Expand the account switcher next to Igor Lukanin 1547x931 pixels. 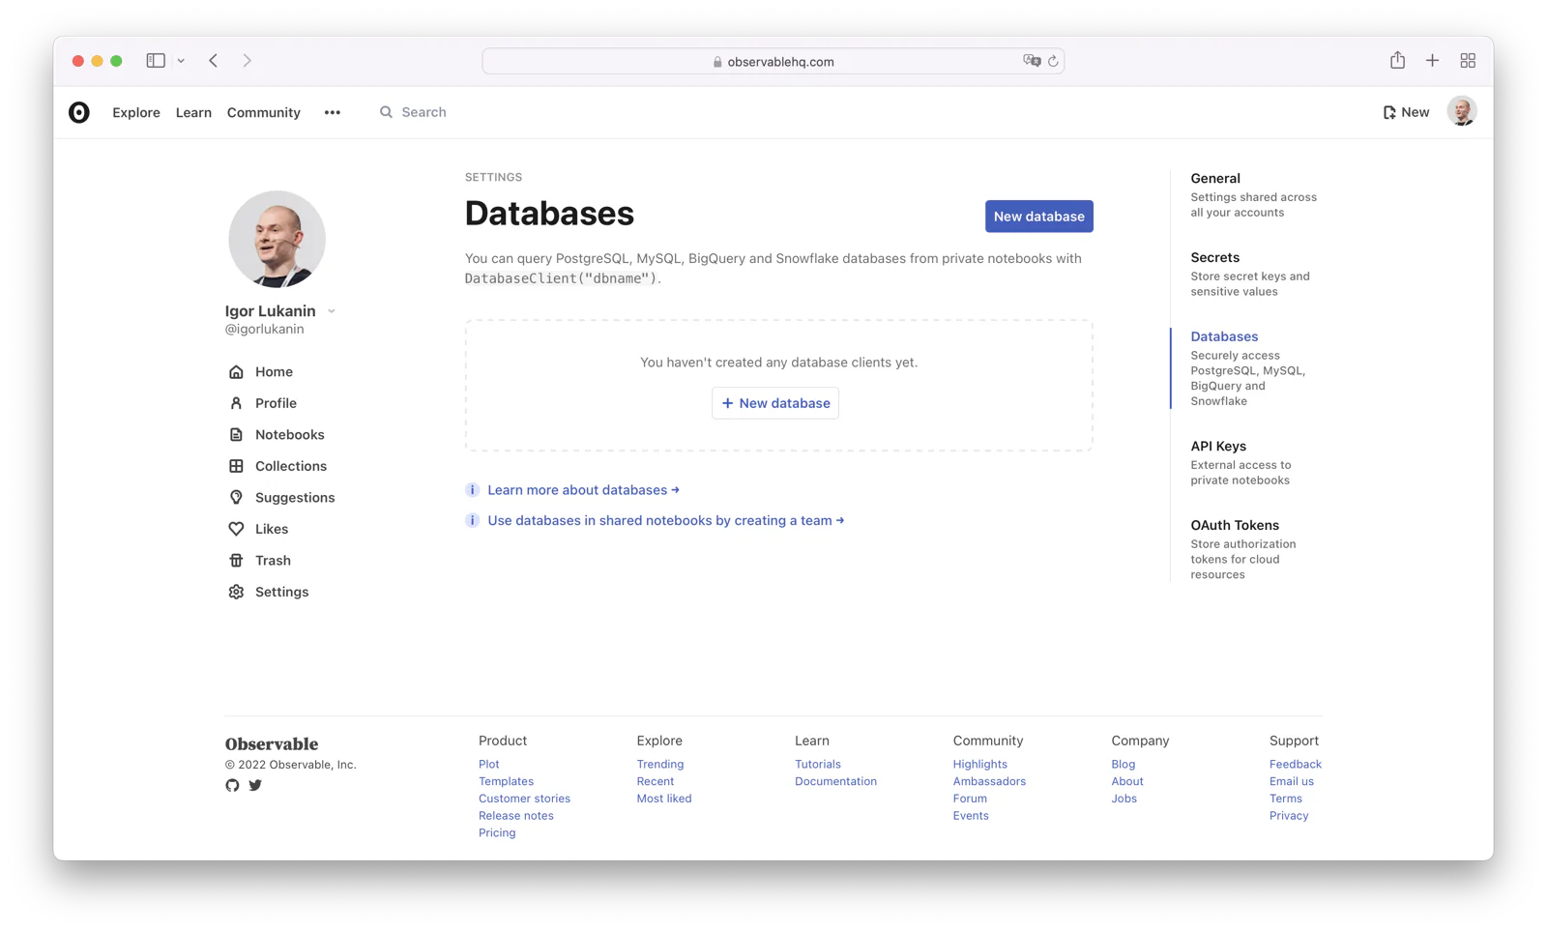332,311
